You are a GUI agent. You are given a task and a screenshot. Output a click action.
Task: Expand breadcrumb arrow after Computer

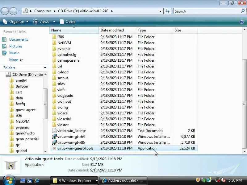point(55,11)
